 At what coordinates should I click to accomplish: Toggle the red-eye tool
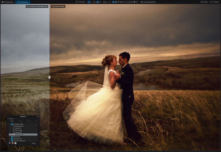click(x=134, y=2)
